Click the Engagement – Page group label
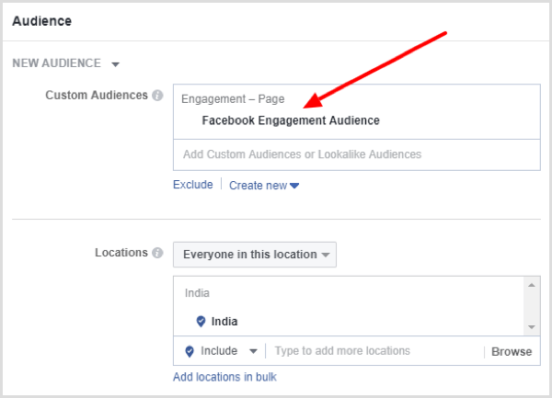Image resolution: width=552 pixels, height=398 pixels. 233,99
